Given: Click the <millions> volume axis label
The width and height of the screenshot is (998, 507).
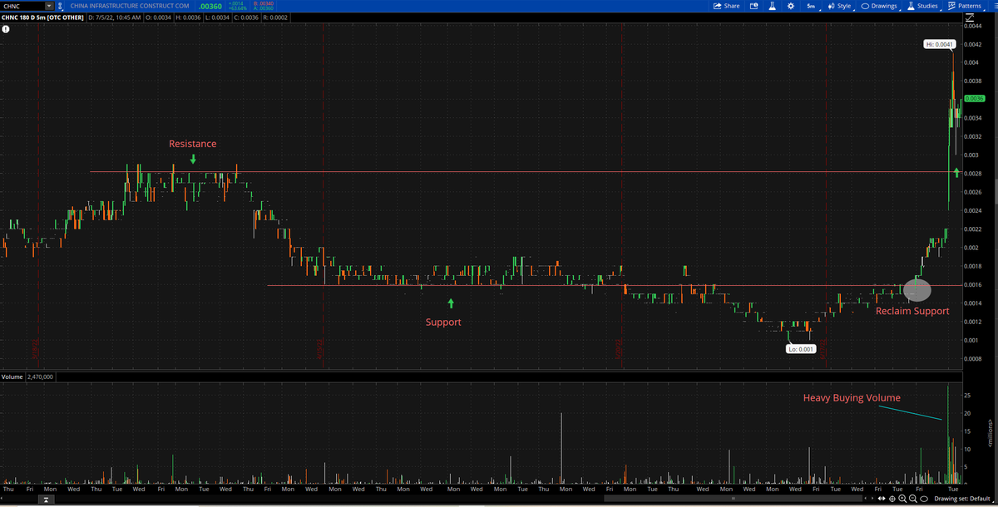Looking at the screenshot, I should coord(991,433).
